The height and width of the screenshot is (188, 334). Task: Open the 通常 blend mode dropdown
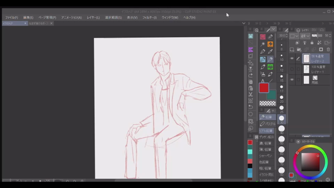point(305,36)
